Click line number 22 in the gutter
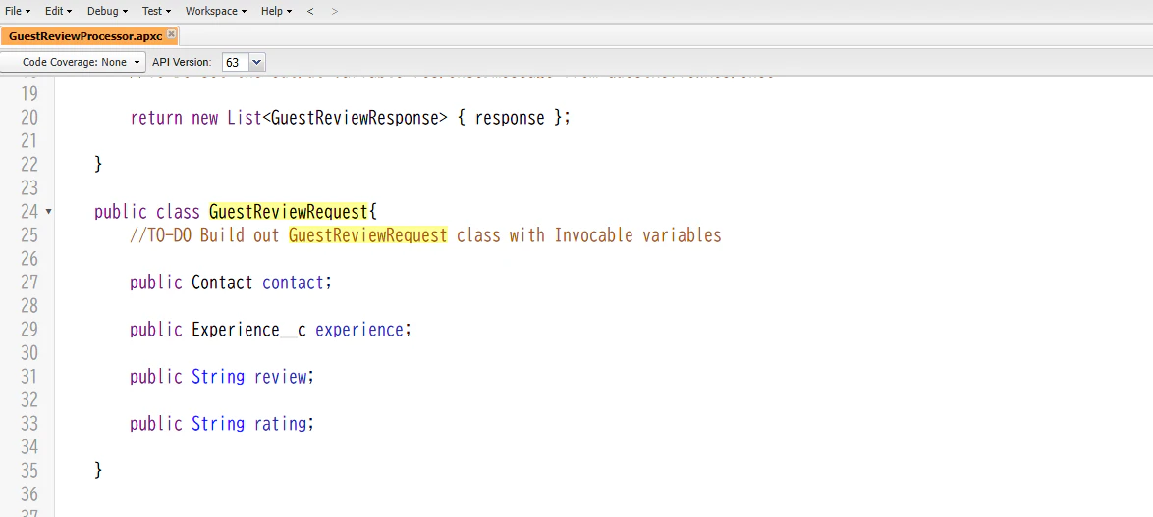 28,165
